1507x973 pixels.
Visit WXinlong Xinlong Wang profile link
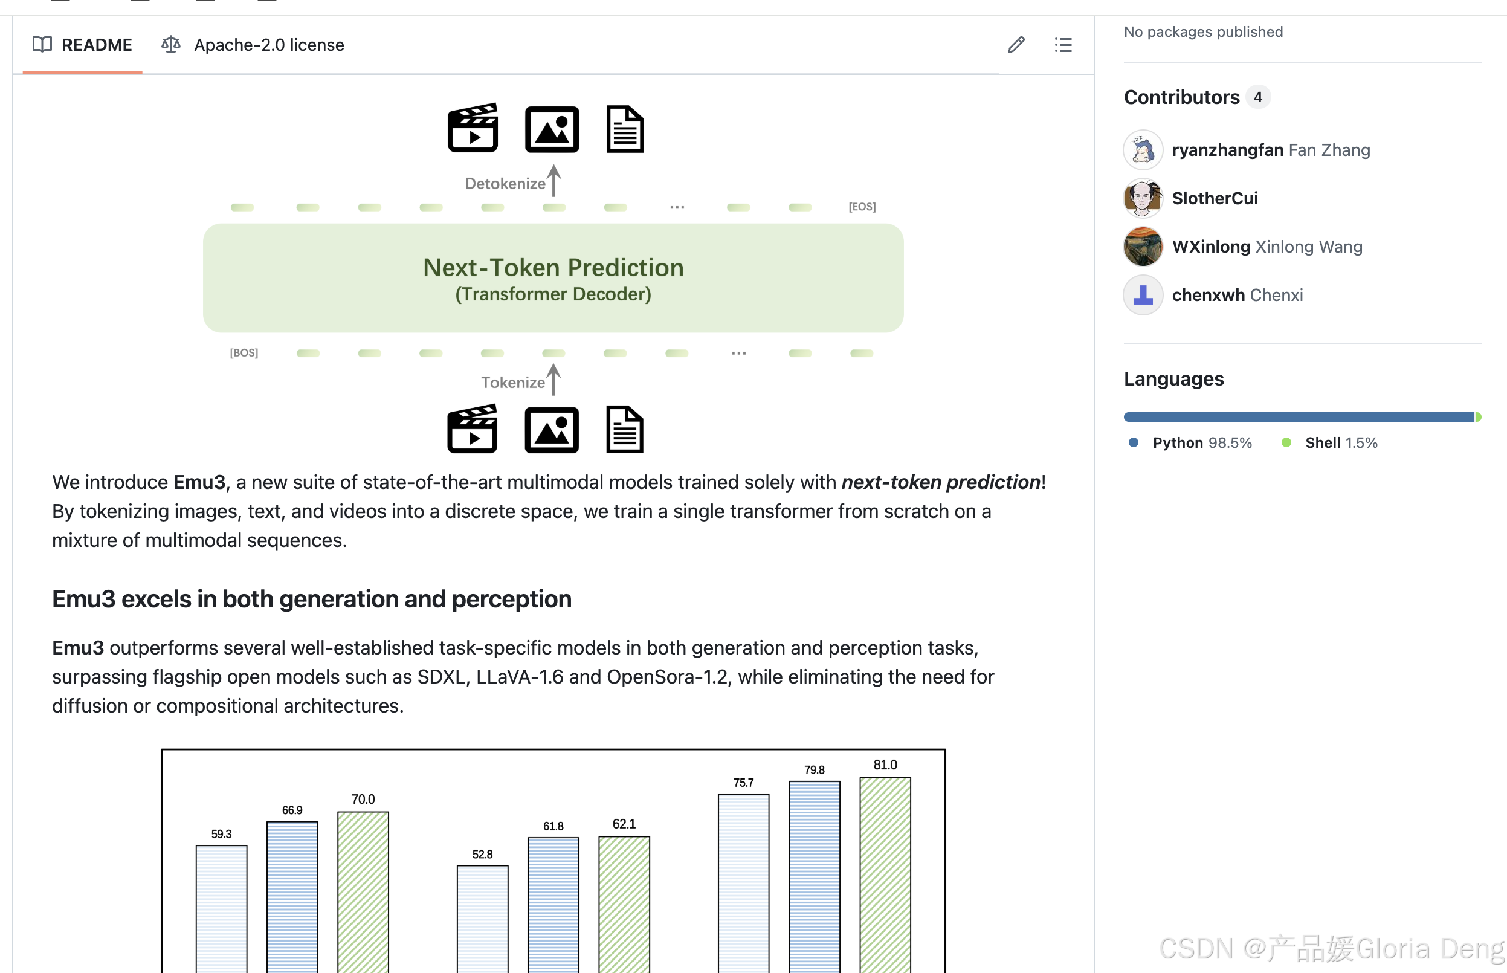click(1267, 247)
